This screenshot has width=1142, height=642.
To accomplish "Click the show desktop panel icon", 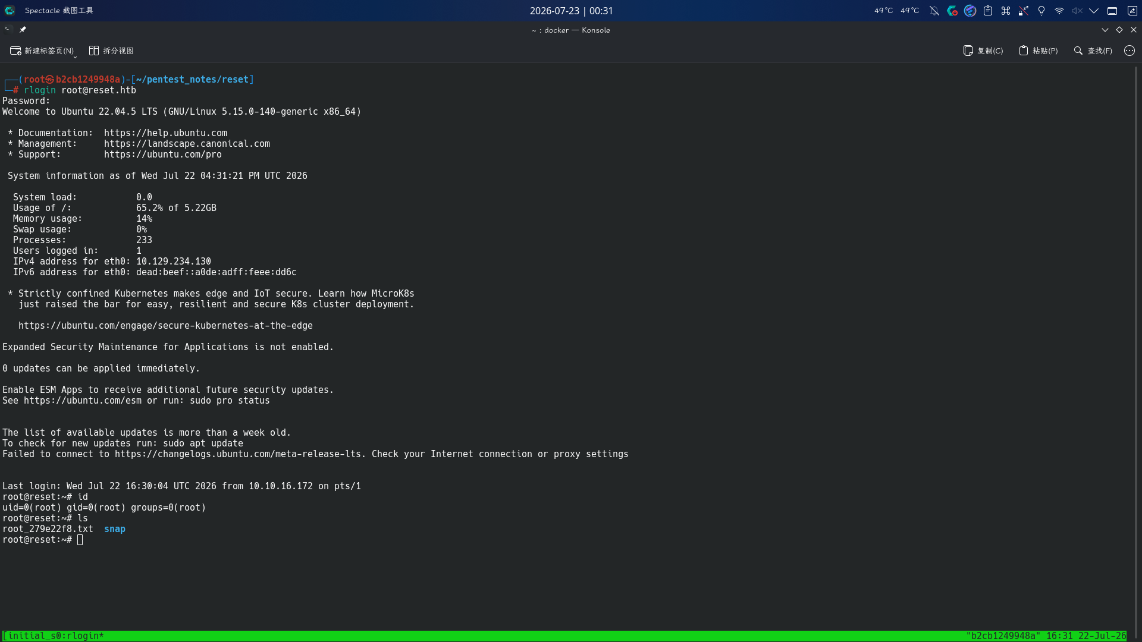I will [x=1112, y=11].
